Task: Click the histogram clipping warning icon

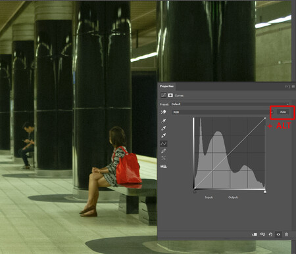Action: [x=164, y=166]
